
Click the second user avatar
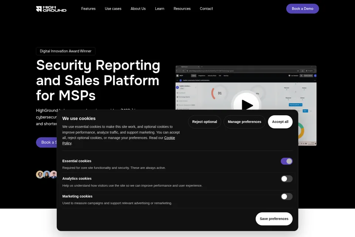point(47,174)
